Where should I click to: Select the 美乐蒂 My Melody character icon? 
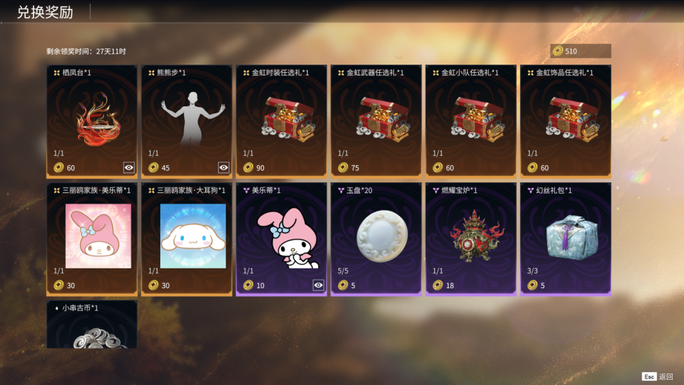point(288,237)
